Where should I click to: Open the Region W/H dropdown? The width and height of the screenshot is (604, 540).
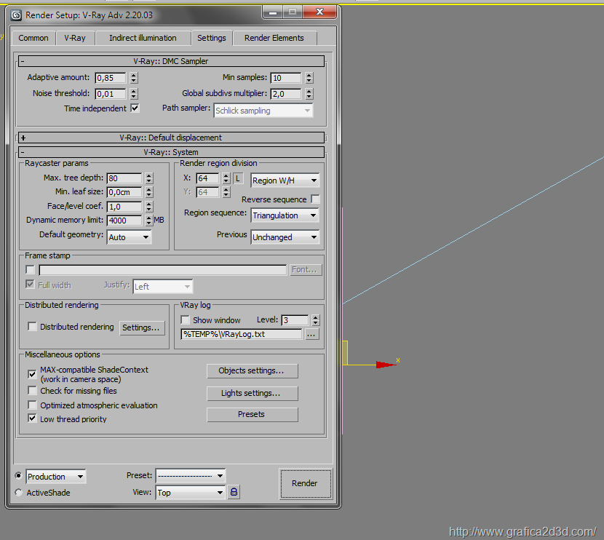(x=285, y=180)
